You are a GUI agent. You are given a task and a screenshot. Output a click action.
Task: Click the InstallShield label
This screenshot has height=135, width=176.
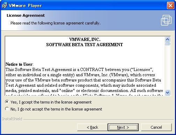12,119
